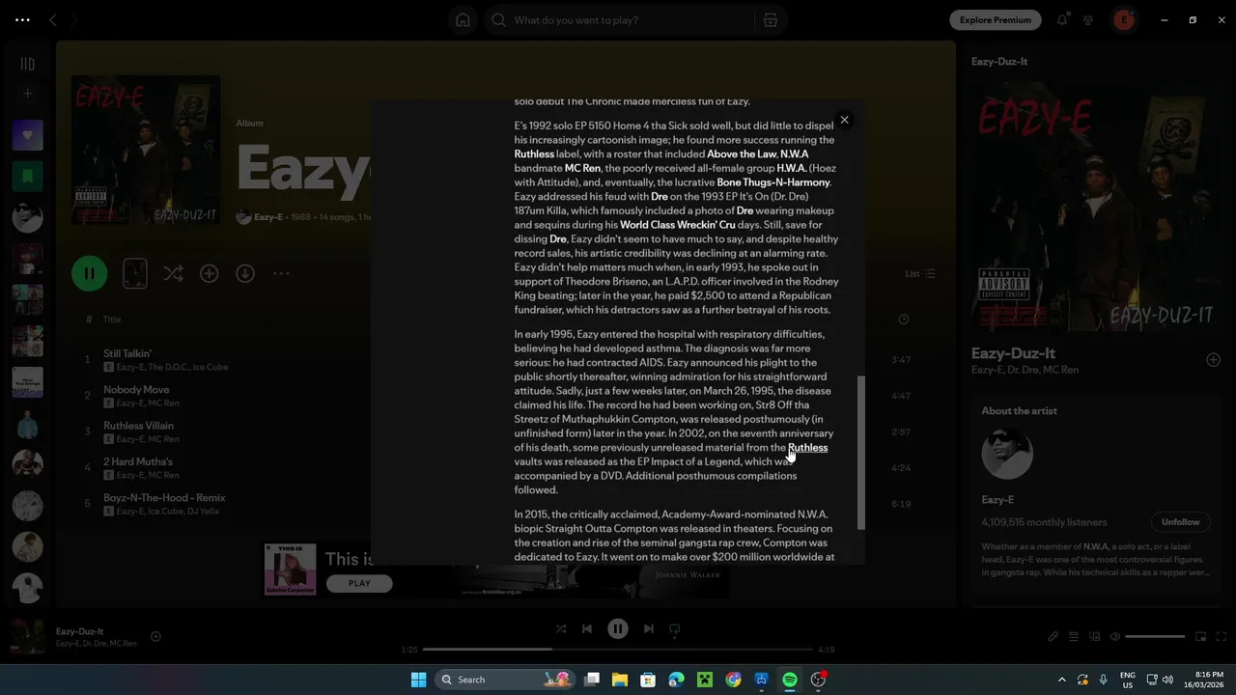Open the N.W.A link after Above the Law
1236x695 pixels.
(x=795, y=154)
